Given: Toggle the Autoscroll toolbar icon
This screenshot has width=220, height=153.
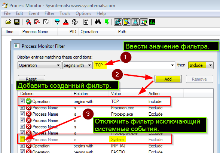Looking at the screenshot, I should point(37,22).
